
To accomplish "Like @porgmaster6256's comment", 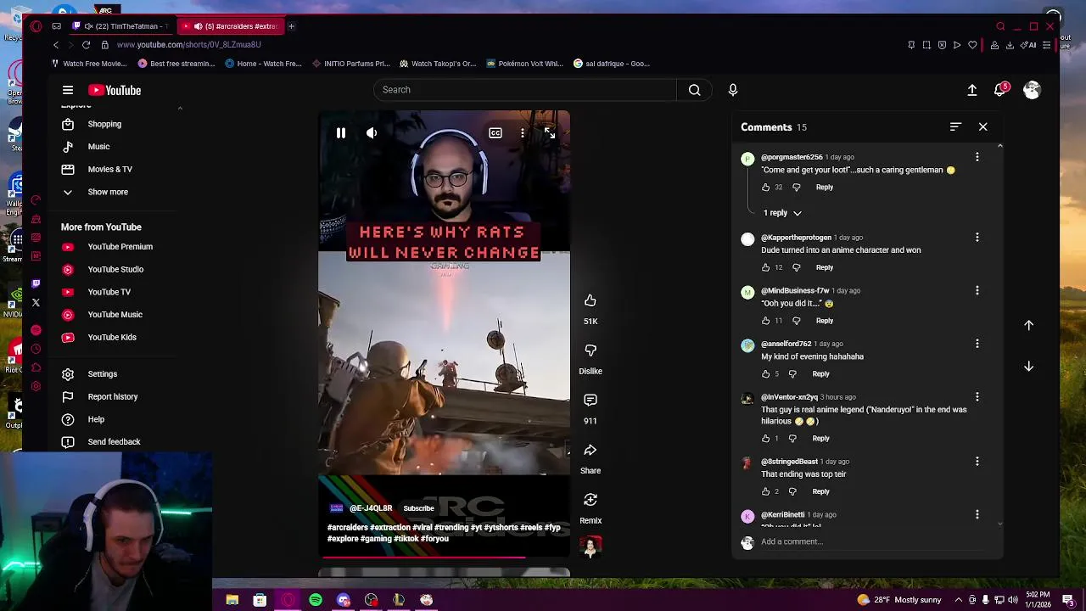I will tap(765, 188).
